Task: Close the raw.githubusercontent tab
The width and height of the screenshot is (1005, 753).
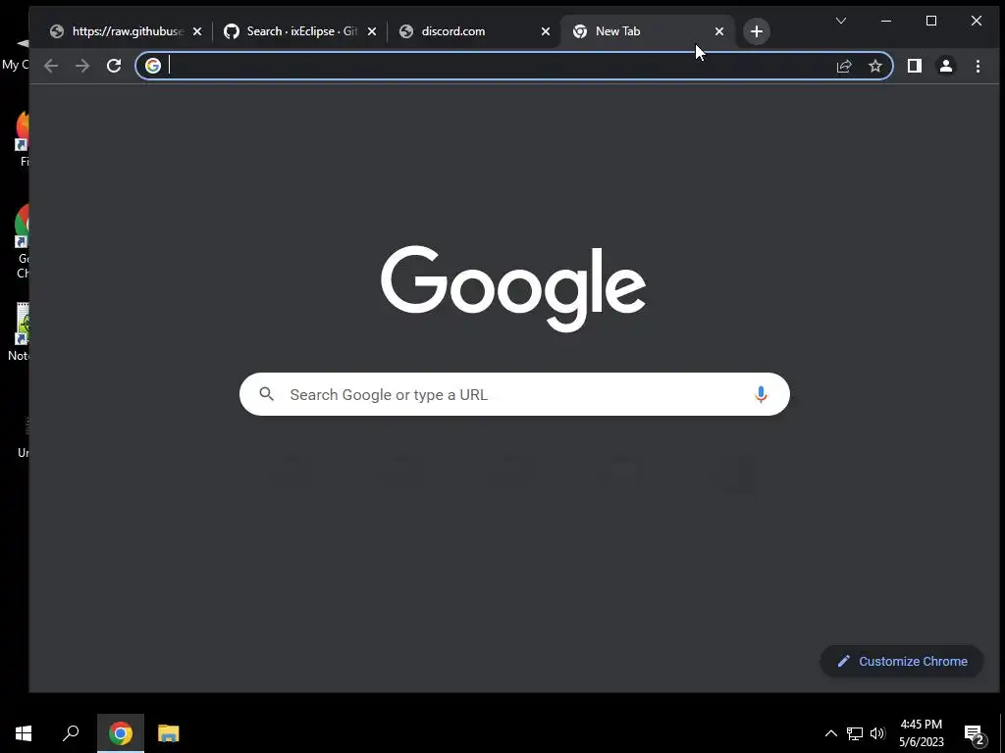Action: point(197,31)
